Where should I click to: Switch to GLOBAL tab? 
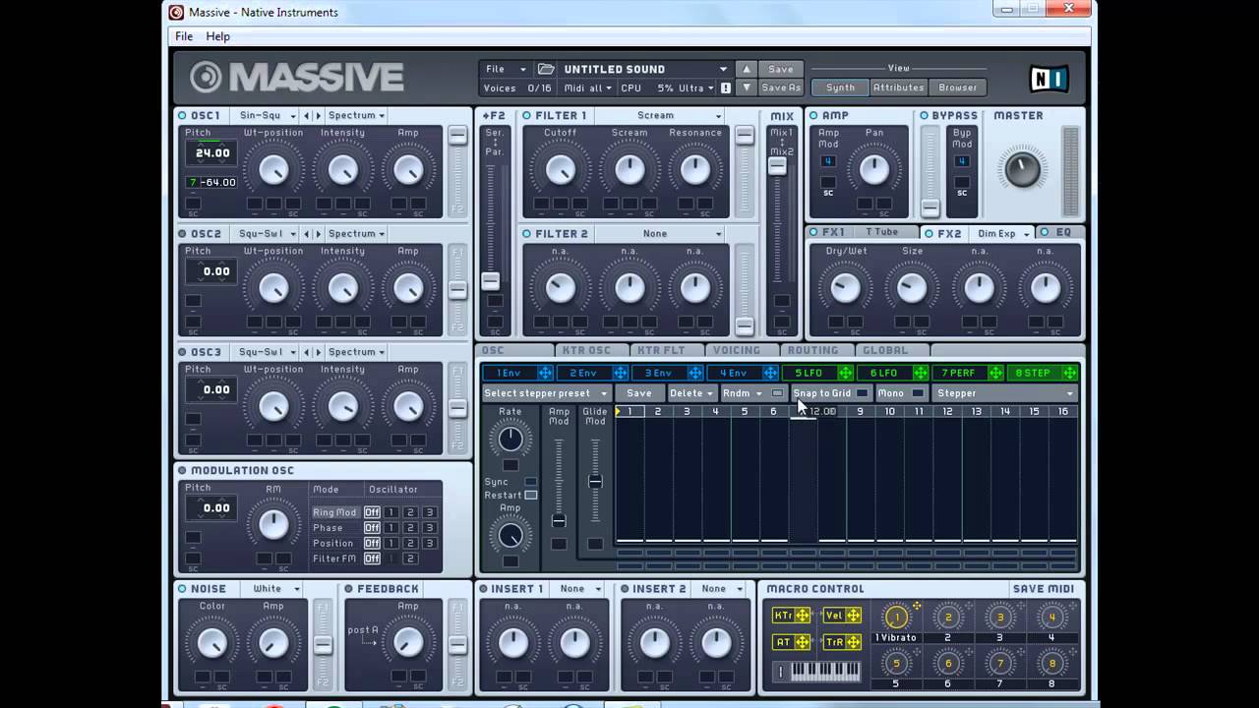click(x=885, y=350)
